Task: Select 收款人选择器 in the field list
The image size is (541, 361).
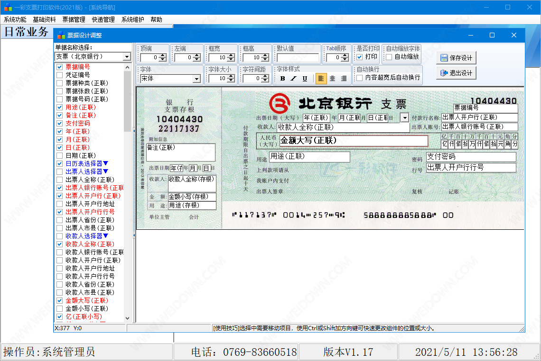Action: (x=87, y=236)
